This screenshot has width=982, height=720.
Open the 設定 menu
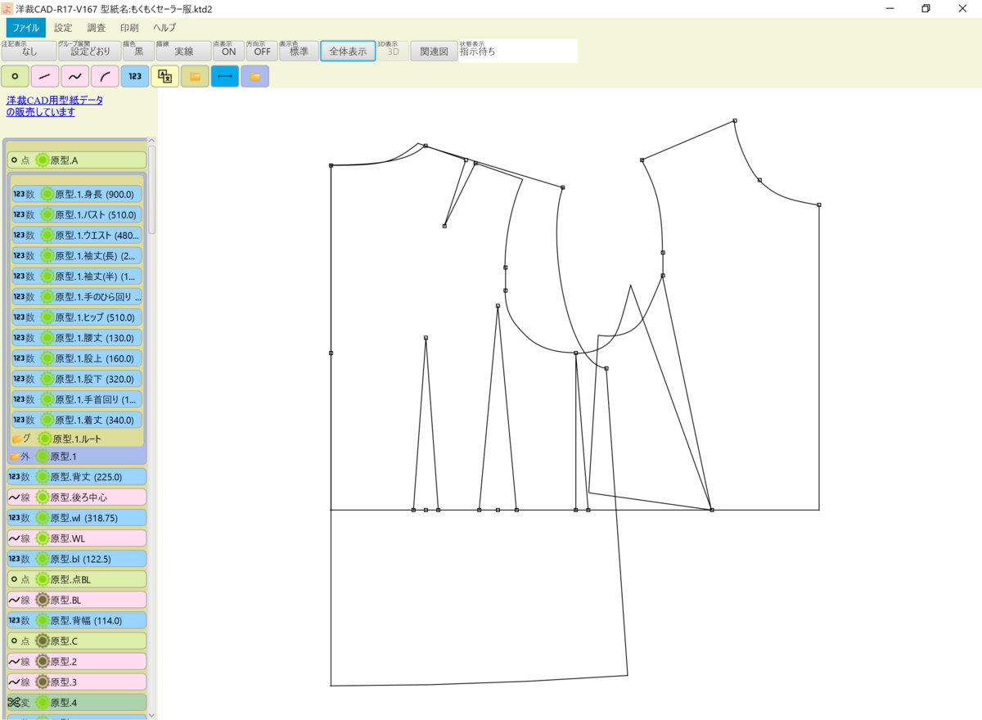tap(63, 27)
